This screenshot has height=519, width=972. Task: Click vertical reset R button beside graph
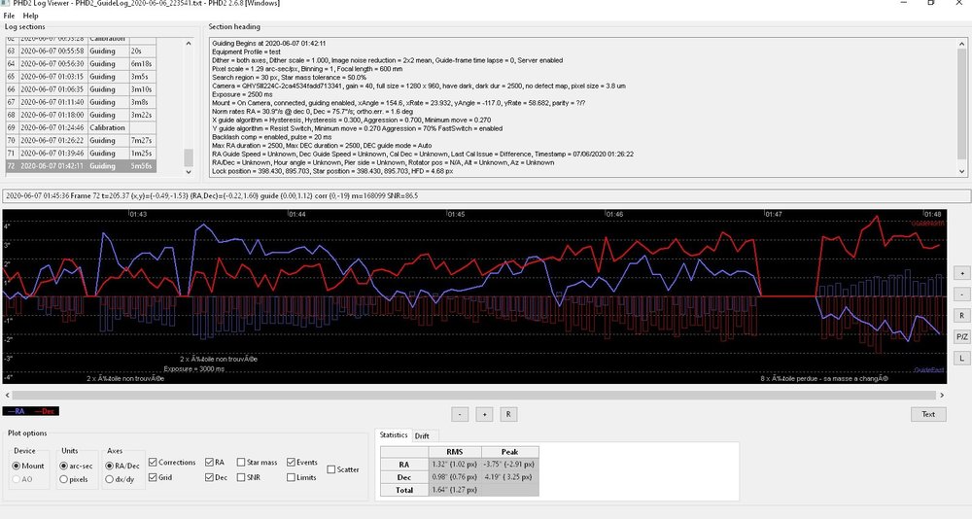coord(961,316)
